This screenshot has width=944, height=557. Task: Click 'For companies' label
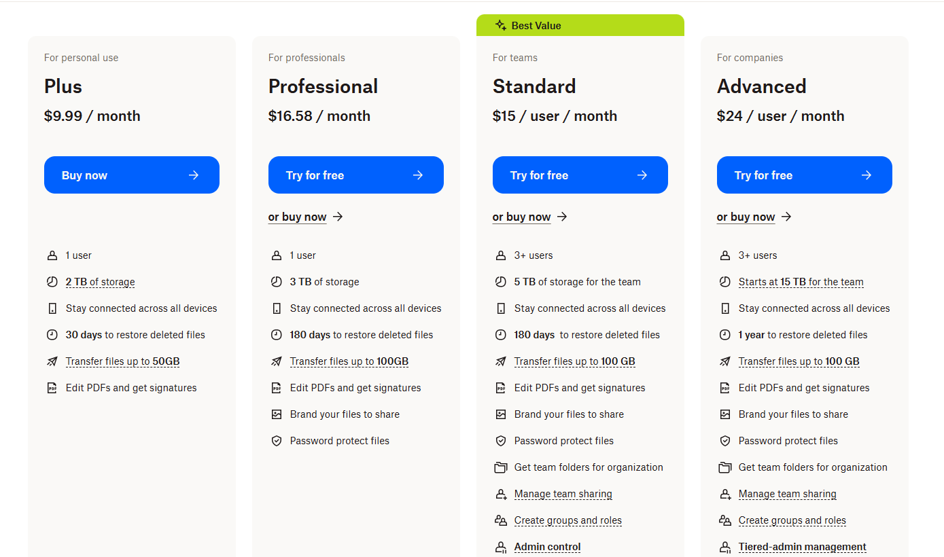750,58
